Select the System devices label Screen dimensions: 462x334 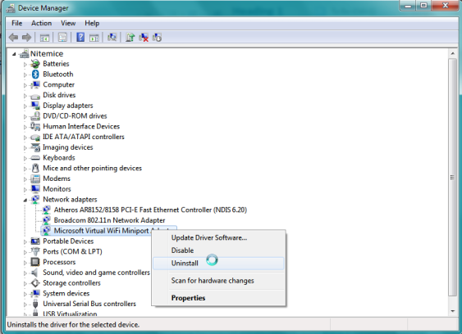coord(66,293)
